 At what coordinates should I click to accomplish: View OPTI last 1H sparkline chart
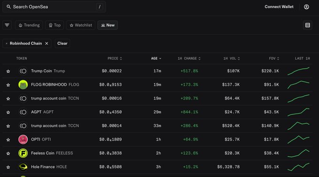298,139
